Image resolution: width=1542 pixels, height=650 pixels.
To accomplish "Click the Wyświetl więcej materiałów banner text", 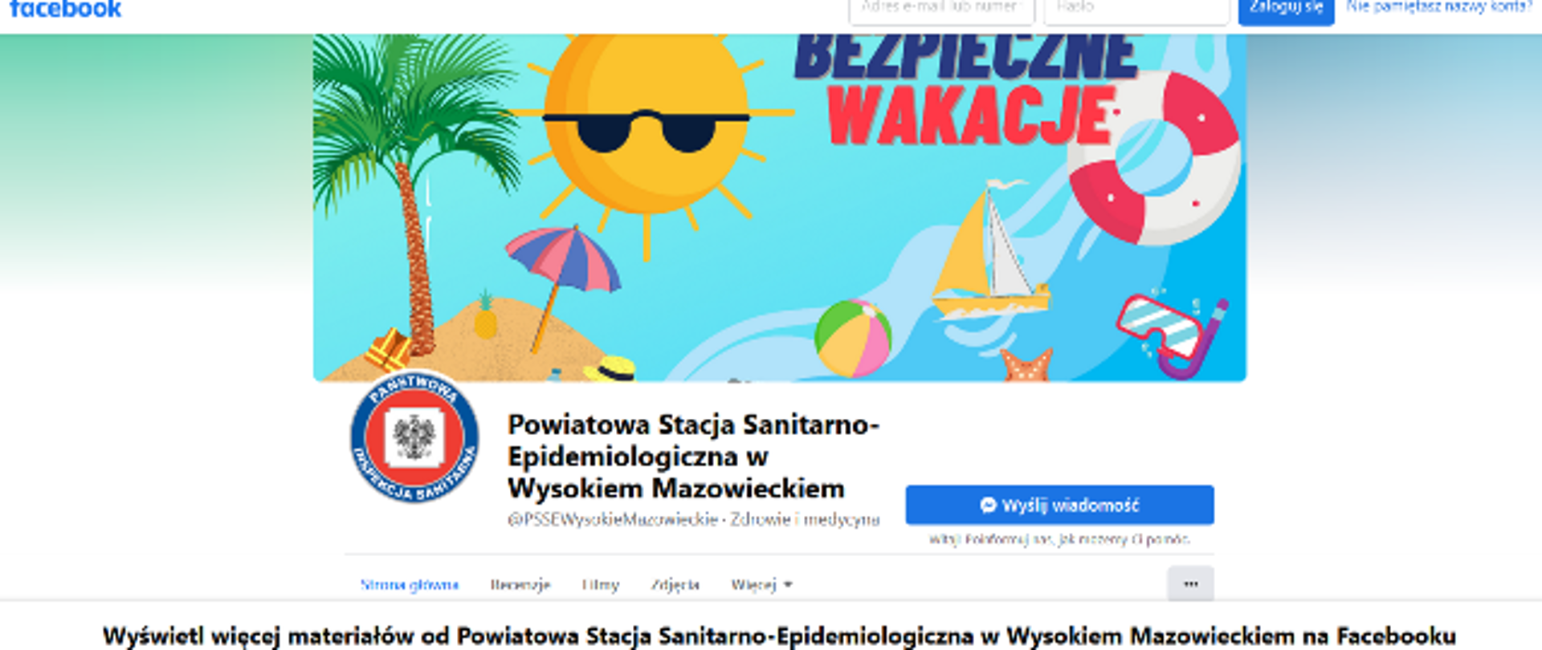I will coord(779,636).
